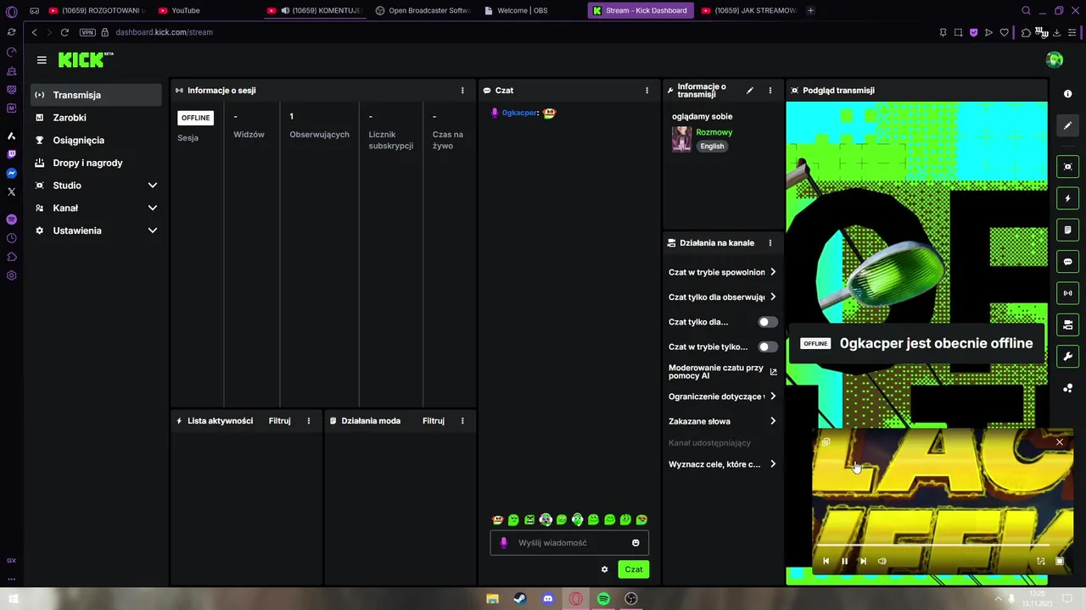Click the 'Wyślij wiadomość' chat input
This screenshot has height=610, width=1086.
pos(570,543)
